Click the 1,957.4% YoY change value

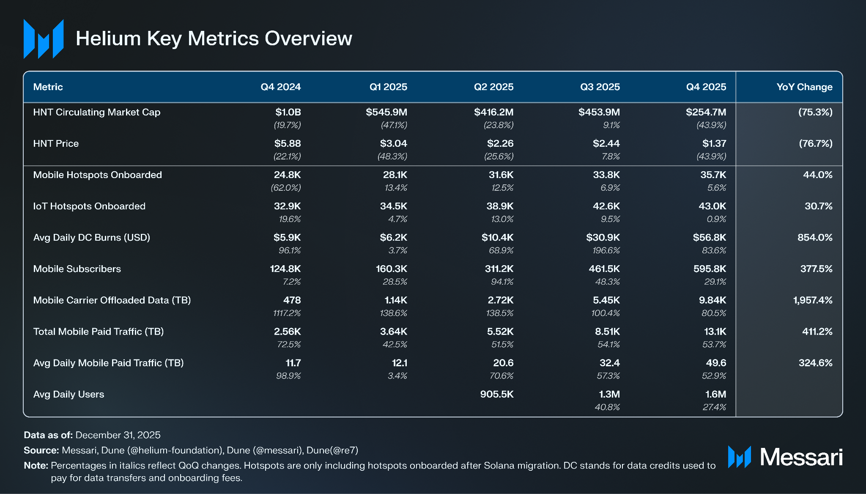point(812,300)
